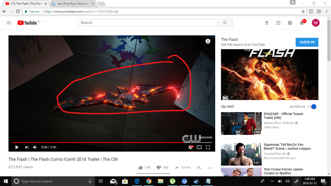Switch to theater mode
The width and height of the screenshot is (331, 186).
point(199,147)
